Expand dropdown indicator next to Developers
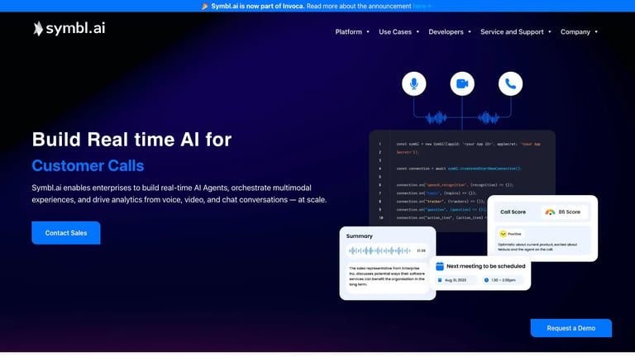This screenshot has width=635, height=357. click(470, 32)
